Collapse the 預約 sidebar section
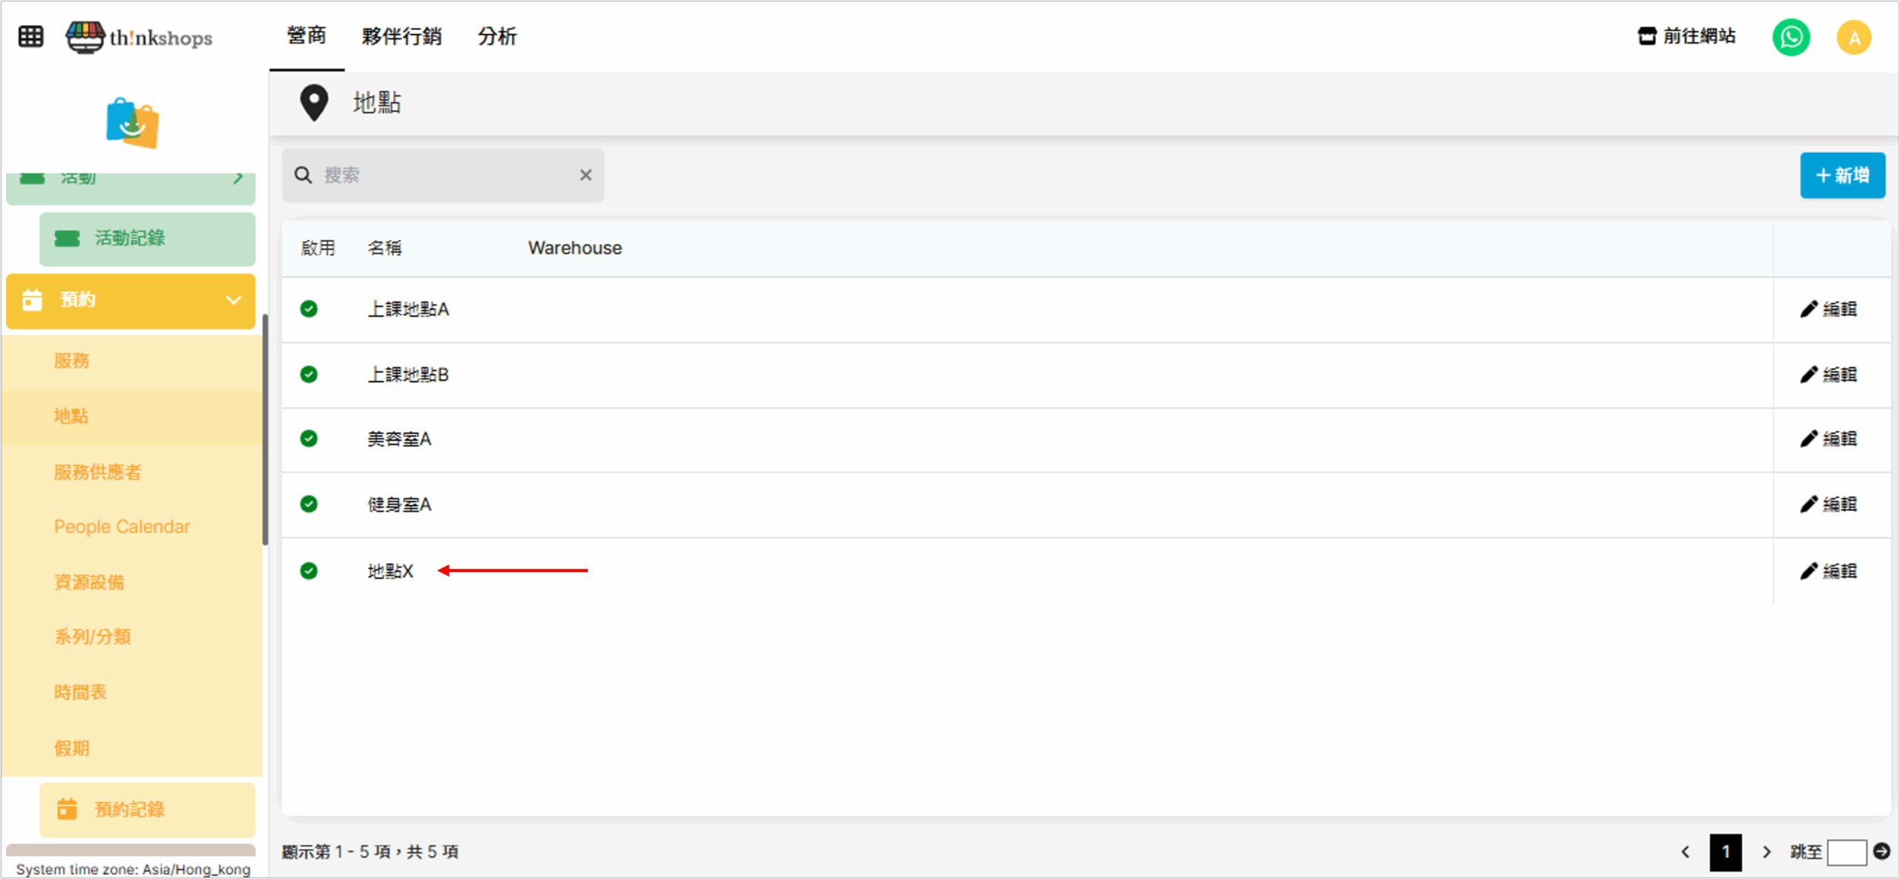 [x=233, y=300]
